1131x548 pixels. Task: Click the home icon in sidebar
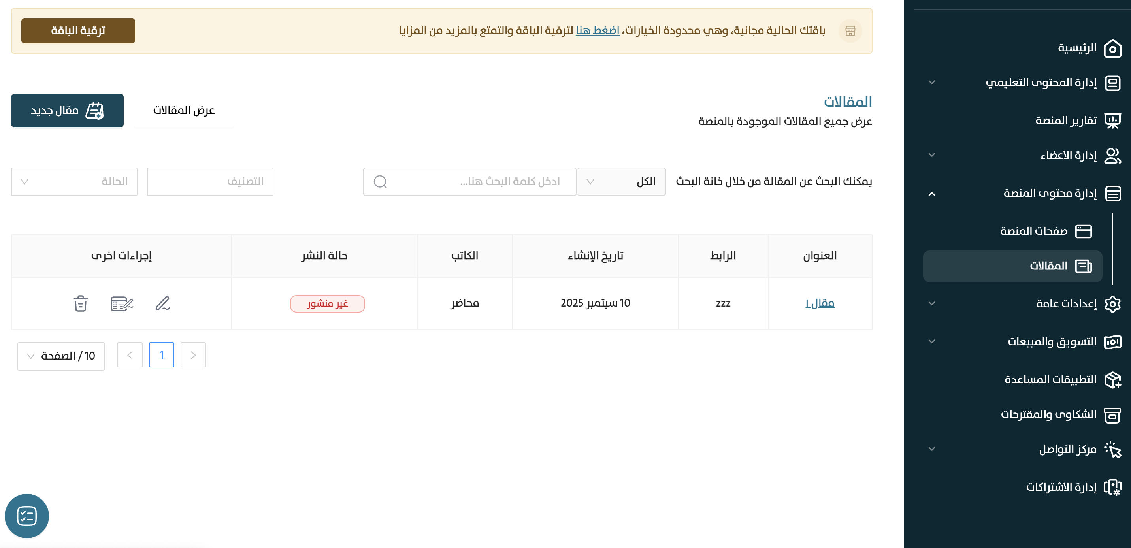[1112, 48]
